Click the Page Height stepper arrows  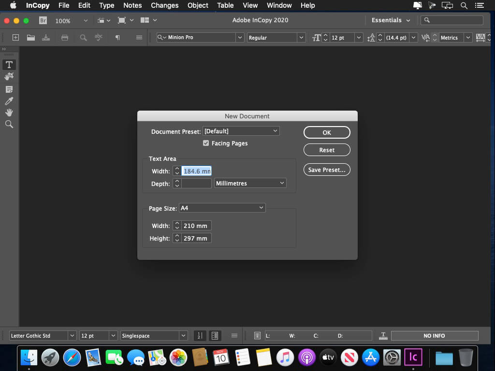pos(177,238)
